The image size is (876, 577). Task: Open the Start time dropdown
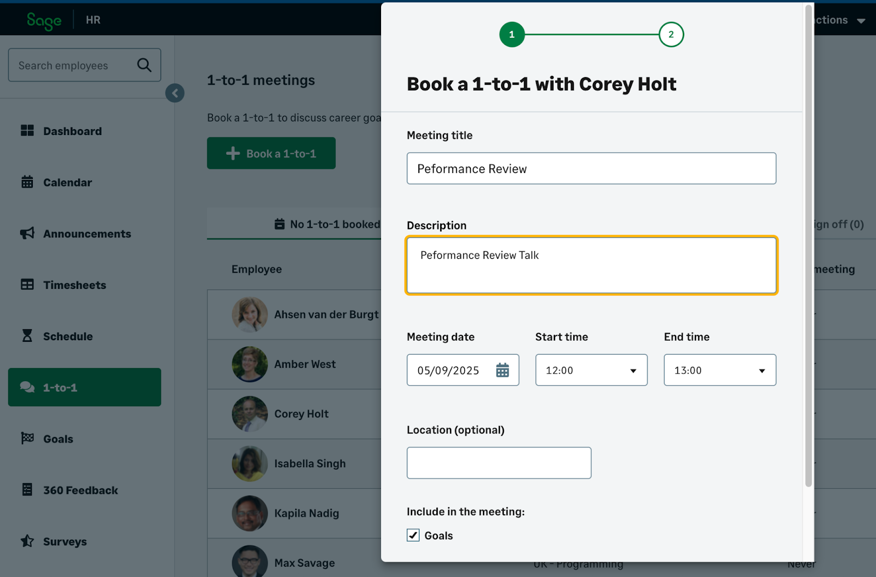(x=591, y=370)
